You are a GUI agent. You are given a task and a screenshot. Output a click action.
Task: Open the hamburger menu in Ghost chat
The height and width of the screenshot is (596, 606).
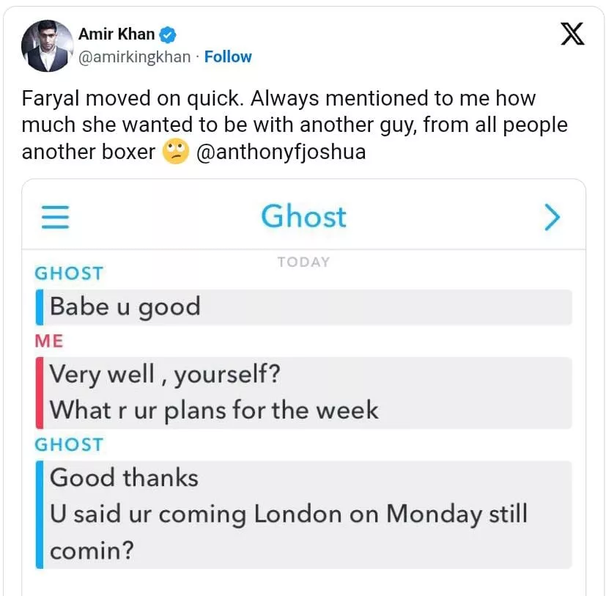coord(55,217)
